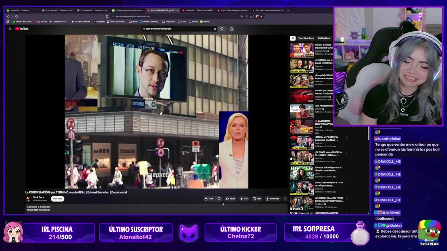Select the Politics News filter chip

point(324,38)
